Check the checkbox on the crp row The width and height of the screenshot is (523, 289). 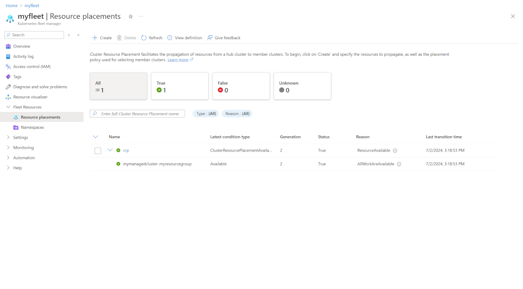coord(98,150)
